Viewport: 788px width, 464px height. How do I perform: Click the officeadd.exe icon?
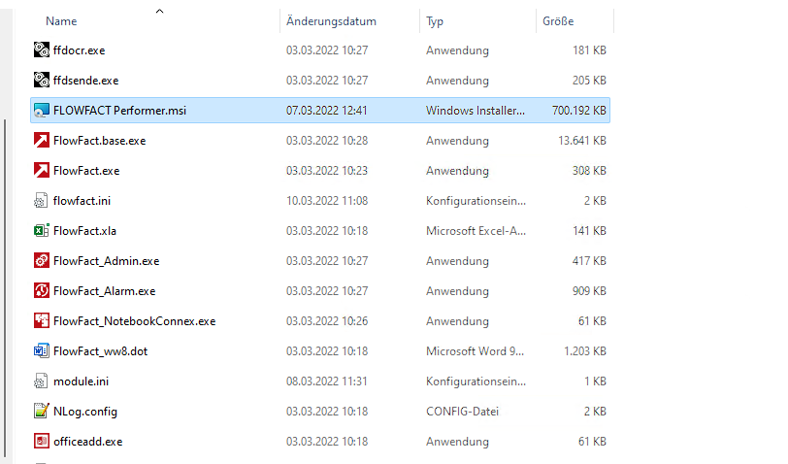click(x=41, y=442)
